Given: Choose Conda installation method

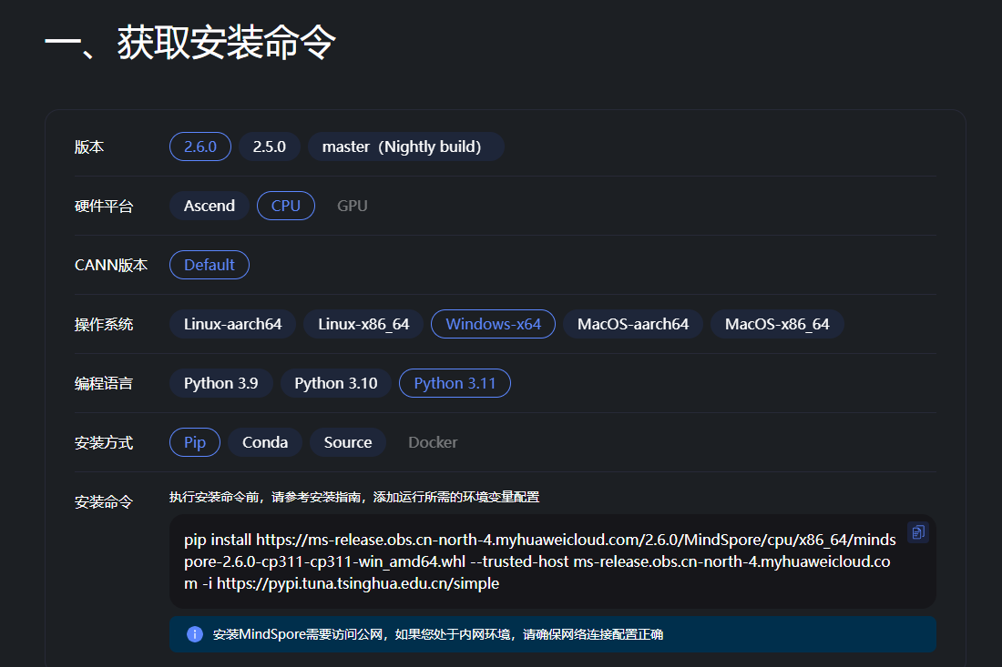Looking at the screenshot, I should pyautogui.click(x=265, y=442).
